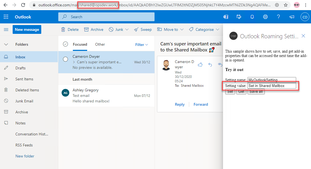
Task: Switch to the Other tab
Action: 100,44
